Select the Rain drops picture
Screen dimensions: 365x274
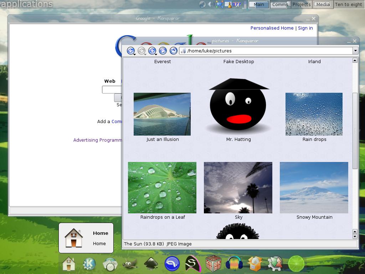point(314,114)
